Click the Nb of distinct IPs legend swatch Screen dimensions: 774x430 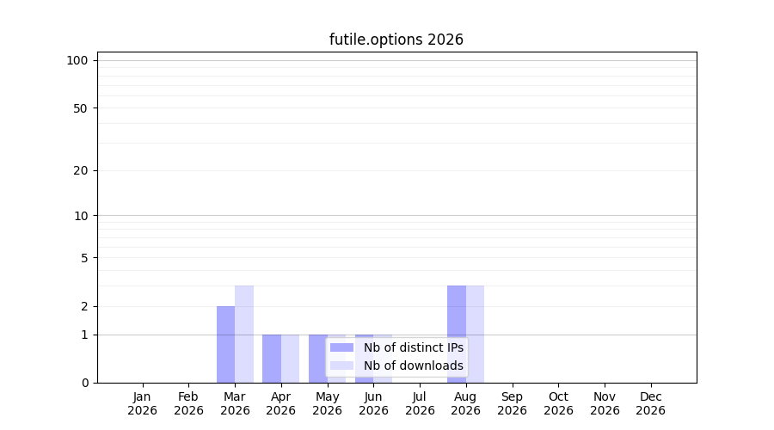tap(341, 347)
